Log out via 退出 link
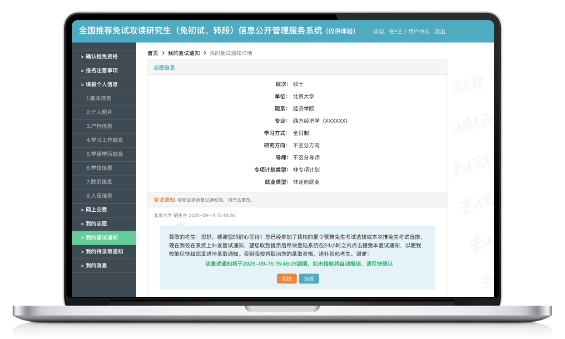The image size is (565, 339). pyautogui.click(x=440, y=32)
